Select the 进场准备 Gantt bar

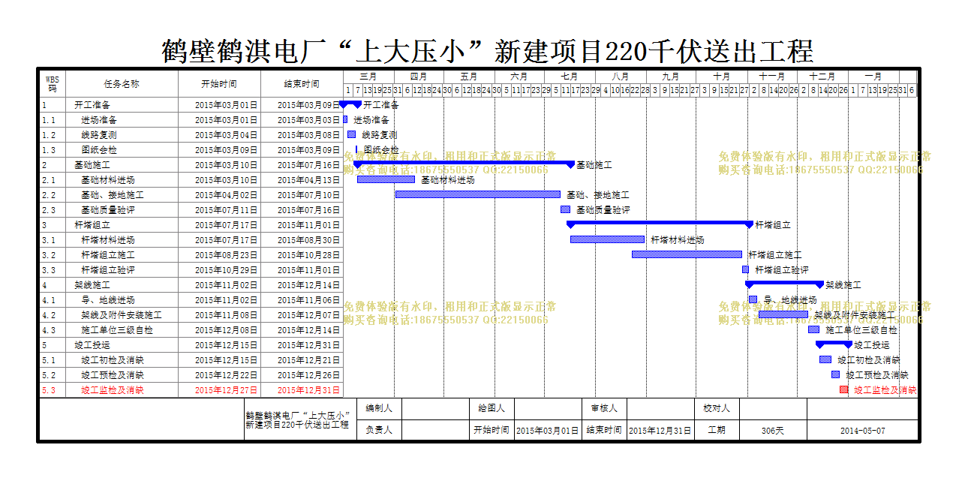point(345,119)
